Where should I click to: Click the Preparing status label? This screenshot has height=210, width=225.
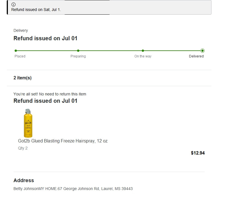click(78, 56)
